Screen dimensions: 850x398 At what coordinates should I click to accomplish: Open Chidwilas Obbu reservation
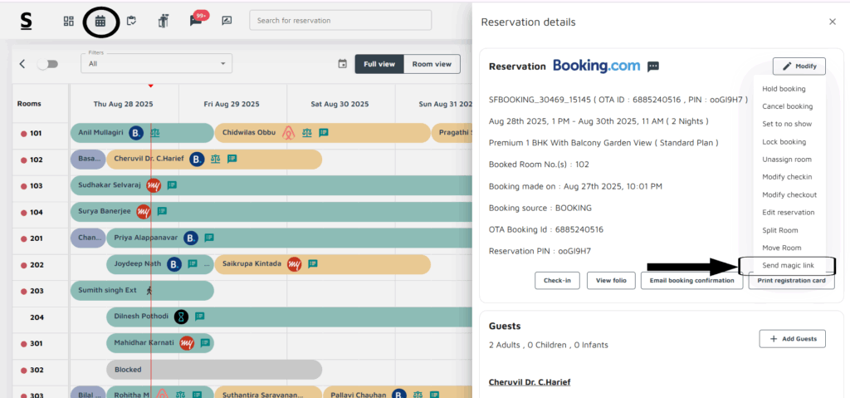[322, 133]
